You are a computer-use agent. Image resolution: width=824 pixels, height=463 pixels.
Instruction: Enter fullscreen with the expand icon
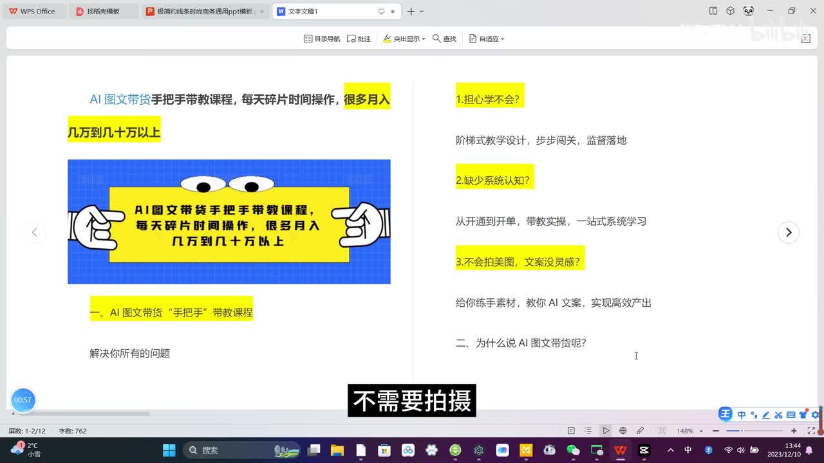pyautogui.click(x=810, y=431)
